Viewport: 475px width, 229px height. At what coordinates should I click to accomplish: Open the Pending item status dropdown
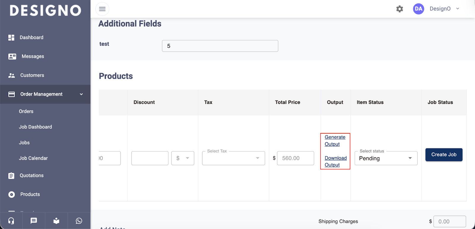tap(386, 158)
